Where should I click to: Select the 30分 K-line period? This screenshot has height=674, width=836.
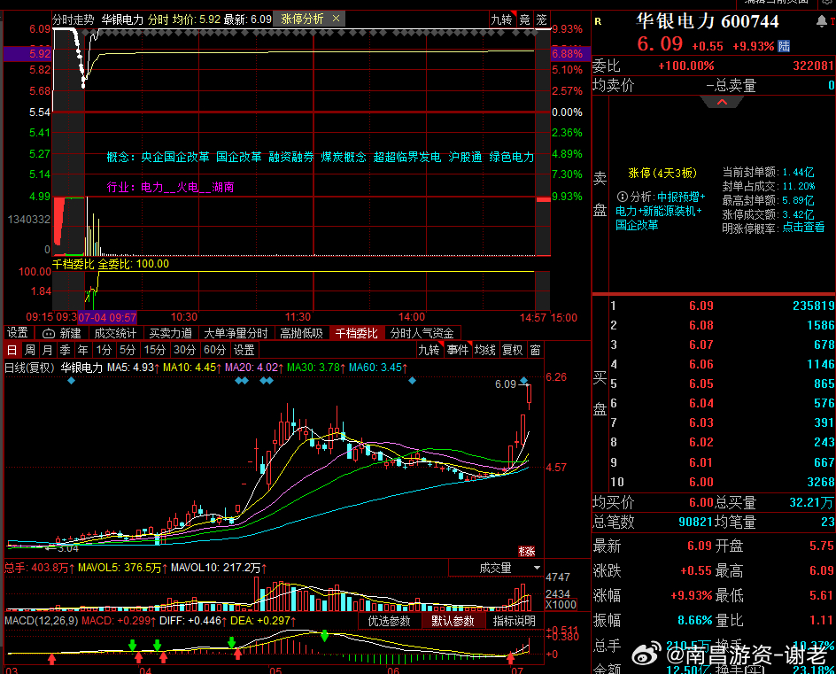(x=184, y=350)
